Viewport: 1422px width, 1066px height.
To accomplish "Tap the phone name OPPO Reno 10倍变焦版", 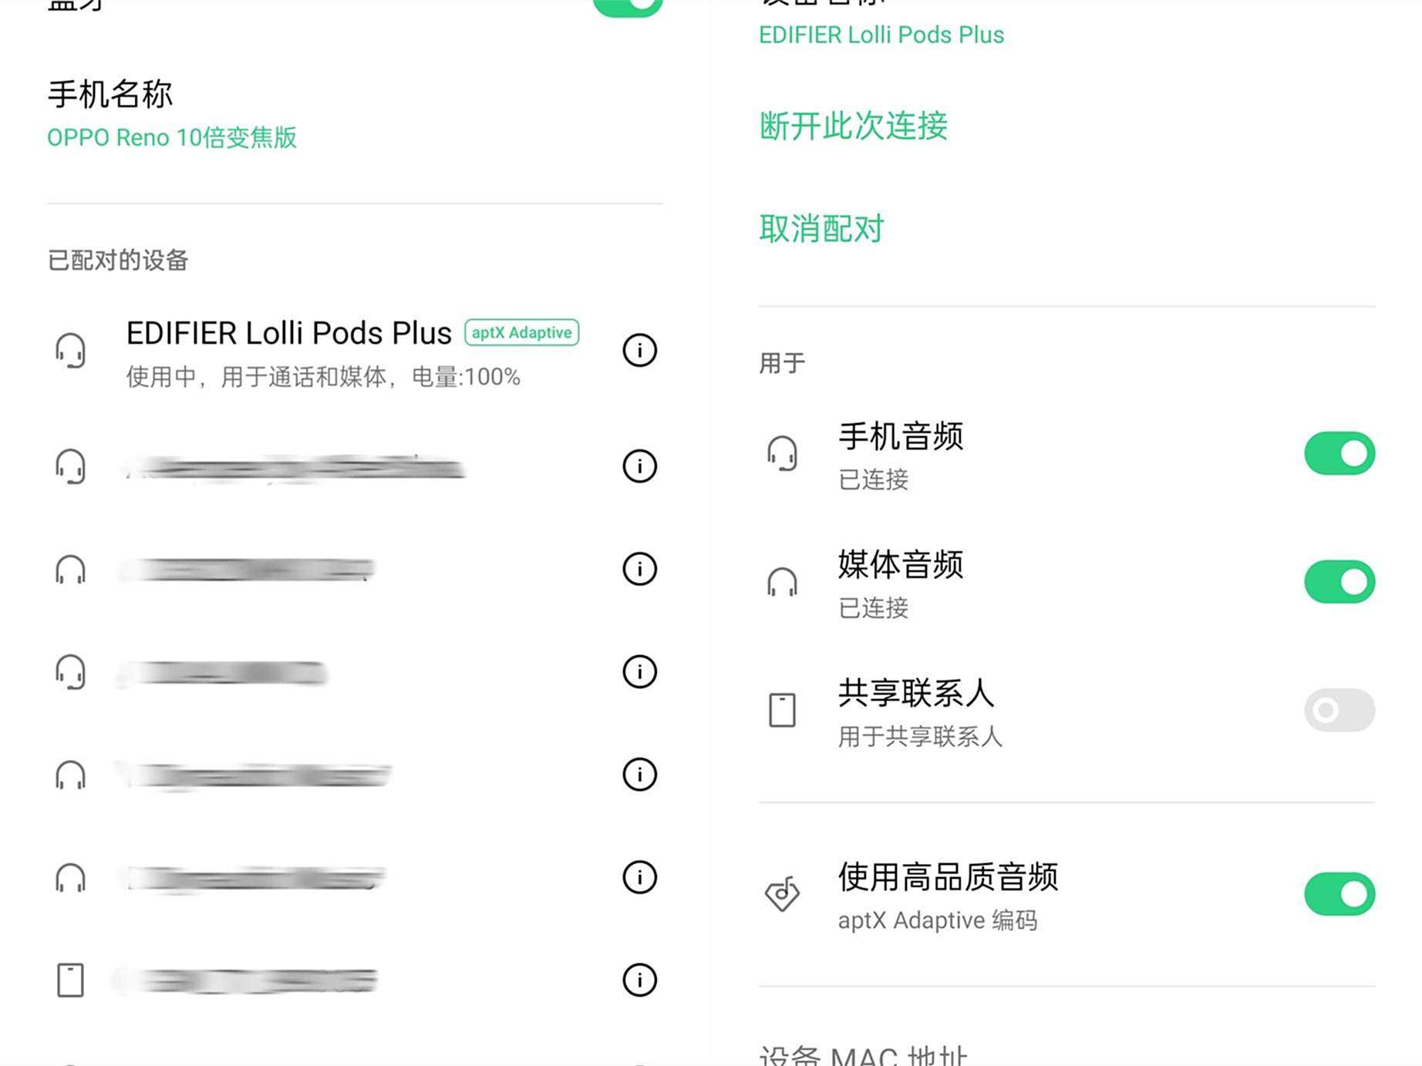I will point(171,138).
